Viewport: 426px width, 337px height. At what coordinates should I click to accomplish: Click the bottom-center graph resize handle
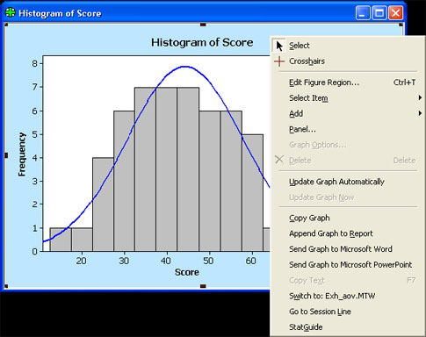click(203, 286)
